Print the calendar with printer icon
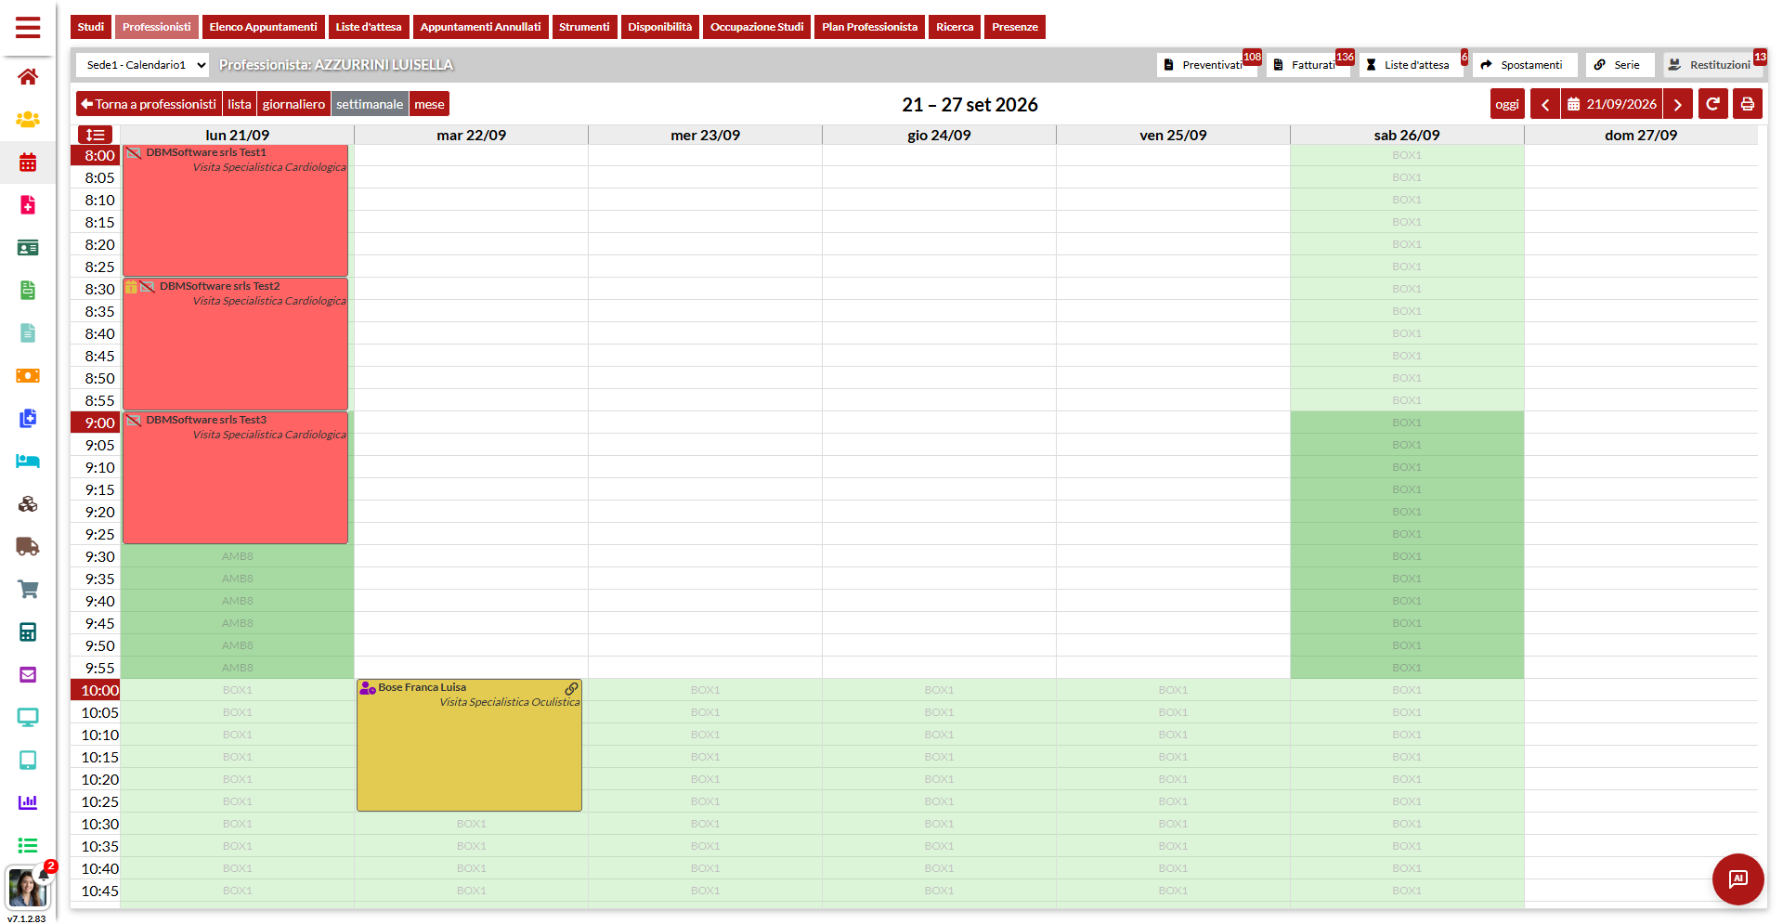 click(1748, 104)
